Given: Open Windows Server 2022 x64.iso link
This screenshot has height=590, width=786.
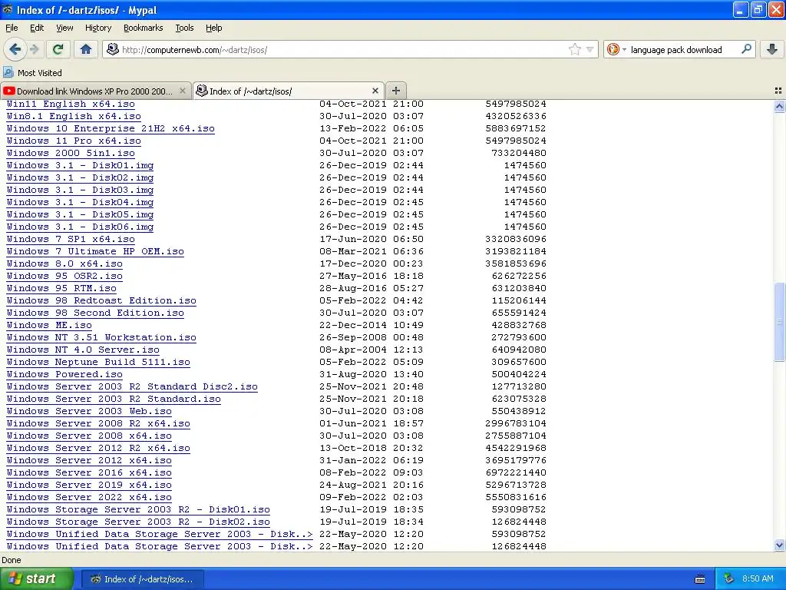Looking at the screenshot, I should coord(89,497).
